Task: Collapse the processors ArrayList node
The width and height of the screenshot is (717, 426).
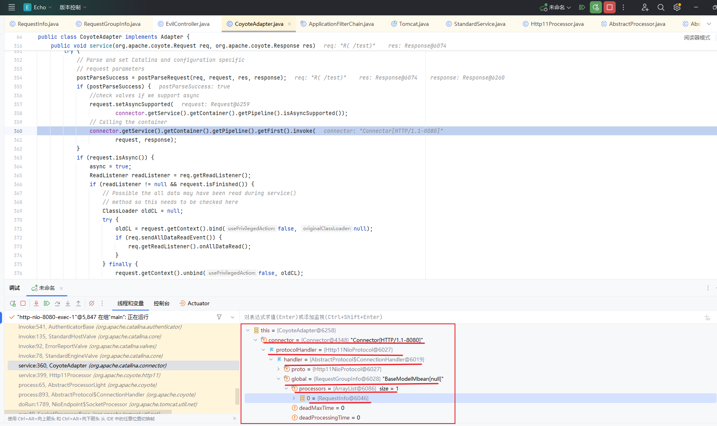Action: tap(286, 388)
